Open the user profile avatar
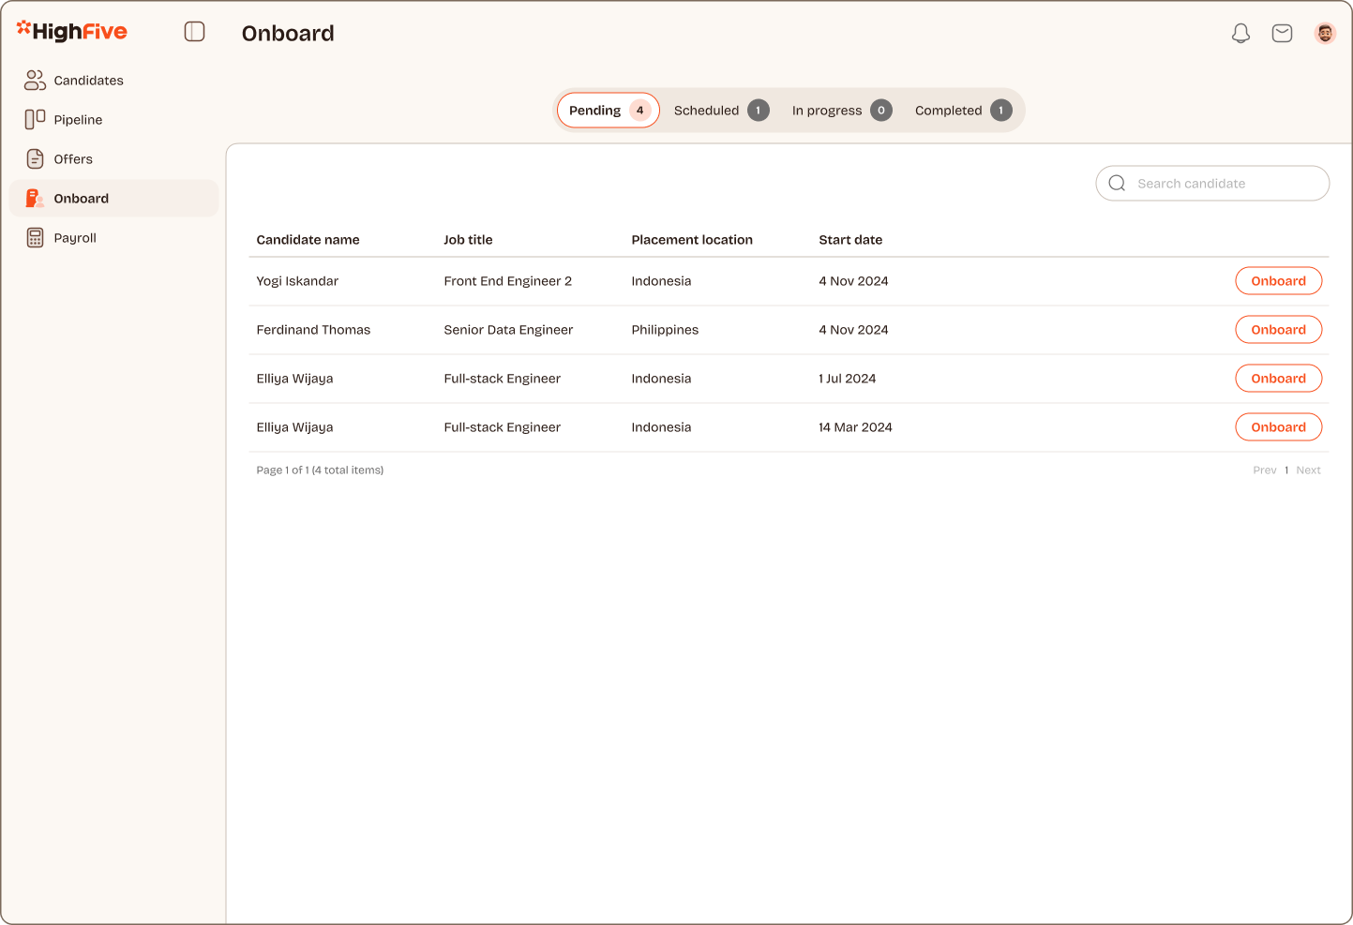1353x925 pixels. pyautogui.click(x=1324, y=34)
